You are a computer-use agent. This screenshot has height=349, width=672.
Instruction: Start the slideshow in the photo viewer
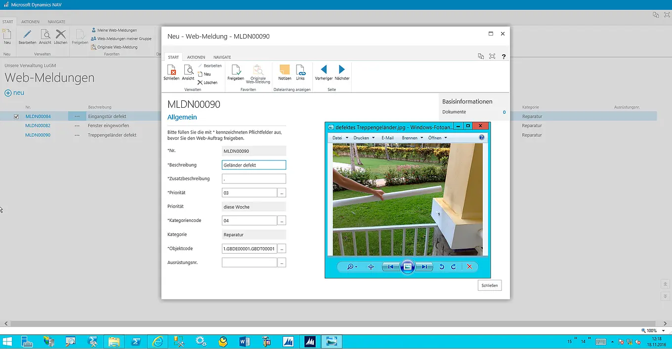[x=407, y=267]
